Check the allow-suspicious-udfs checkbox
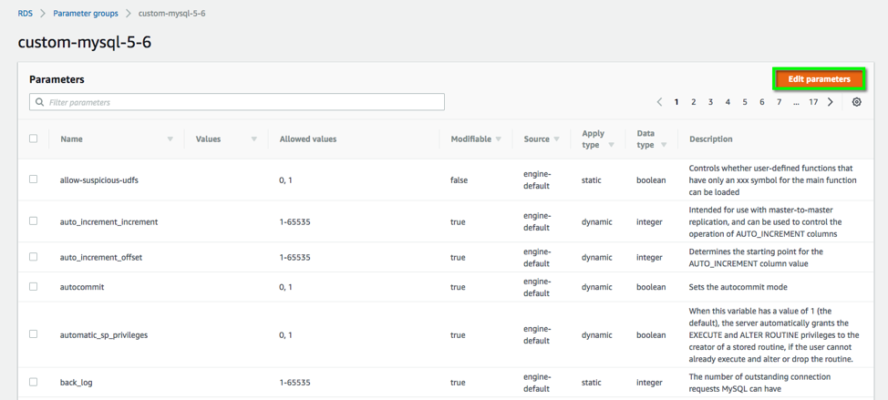The image size is (888, 400). coord(34,179)
